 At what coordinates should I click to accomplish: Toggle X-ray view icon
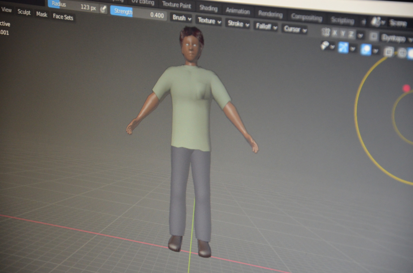[x=389, y=52]
